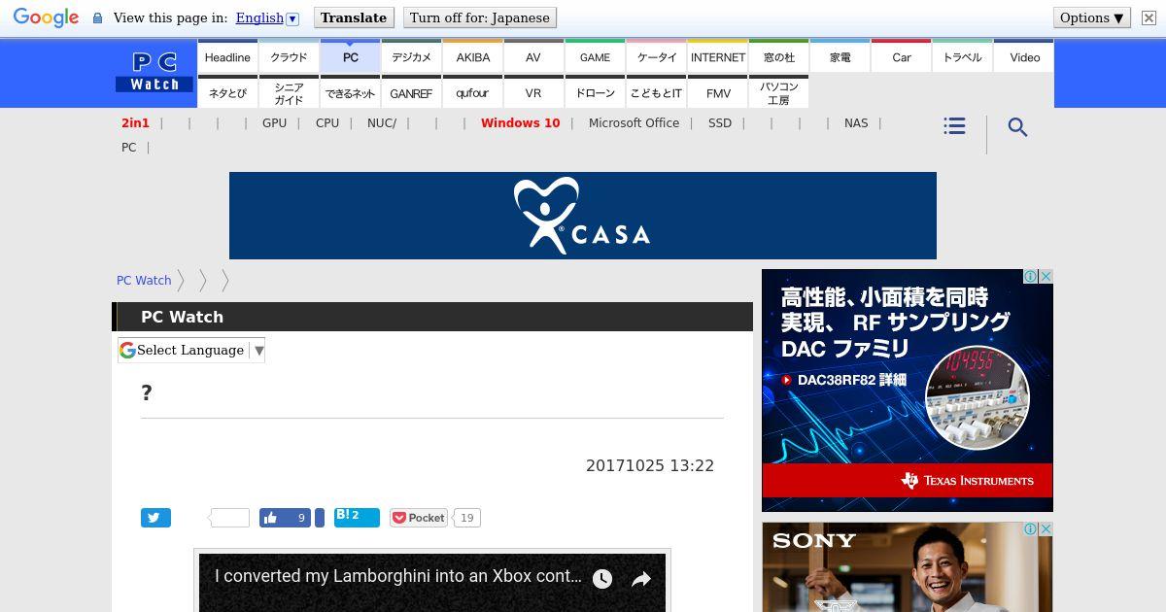Image resolution: width=1166 pixels, height=612 pixels.
Task: Click the search magnifier icon
Action: 1017,127
